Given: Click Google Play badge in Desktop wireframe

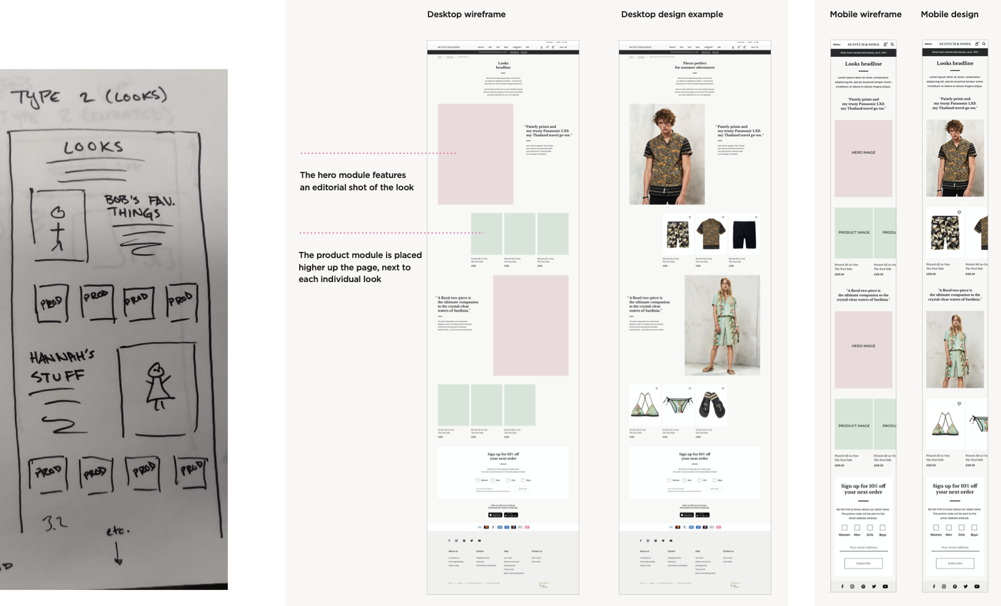Looking at the screenshot, I should 511,515.
